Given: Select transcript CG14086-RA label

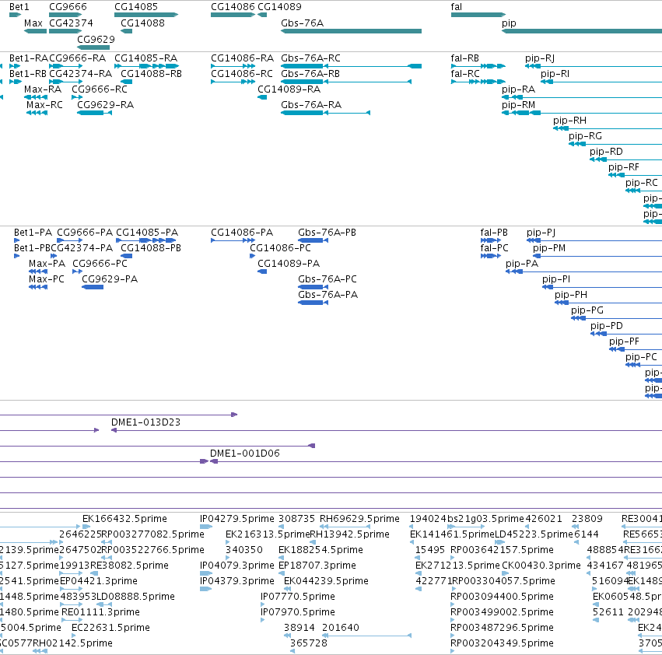Looking at the screenshot, I should (x=243, y=58).
